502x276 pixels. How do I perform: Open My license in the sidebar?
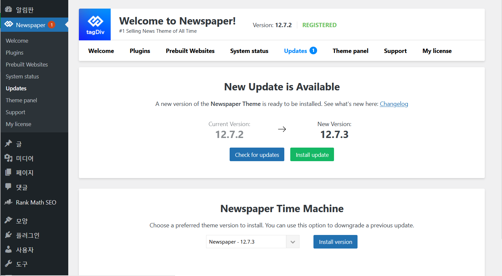[x=19, y=124]
